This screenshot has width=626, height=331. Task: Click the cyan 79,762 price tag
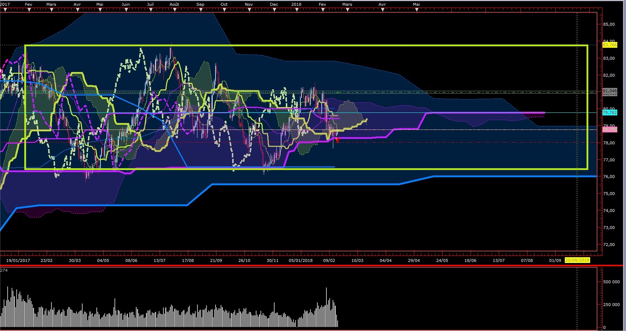pyautogui.click(x=610, y=113)
